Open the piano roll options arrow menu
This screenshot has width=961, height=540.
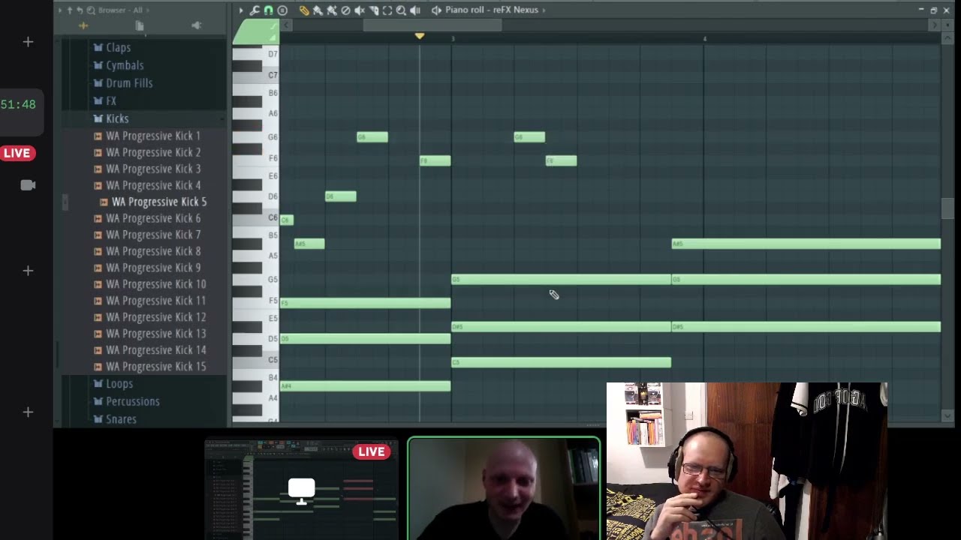point(241,10)
